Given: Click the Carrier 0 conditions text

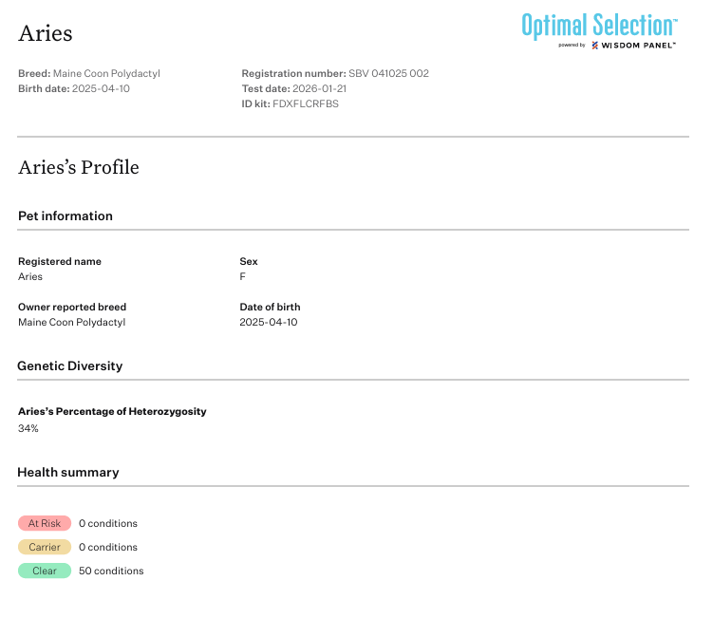Looking at the screenshot, I should [x=108, y=548].
